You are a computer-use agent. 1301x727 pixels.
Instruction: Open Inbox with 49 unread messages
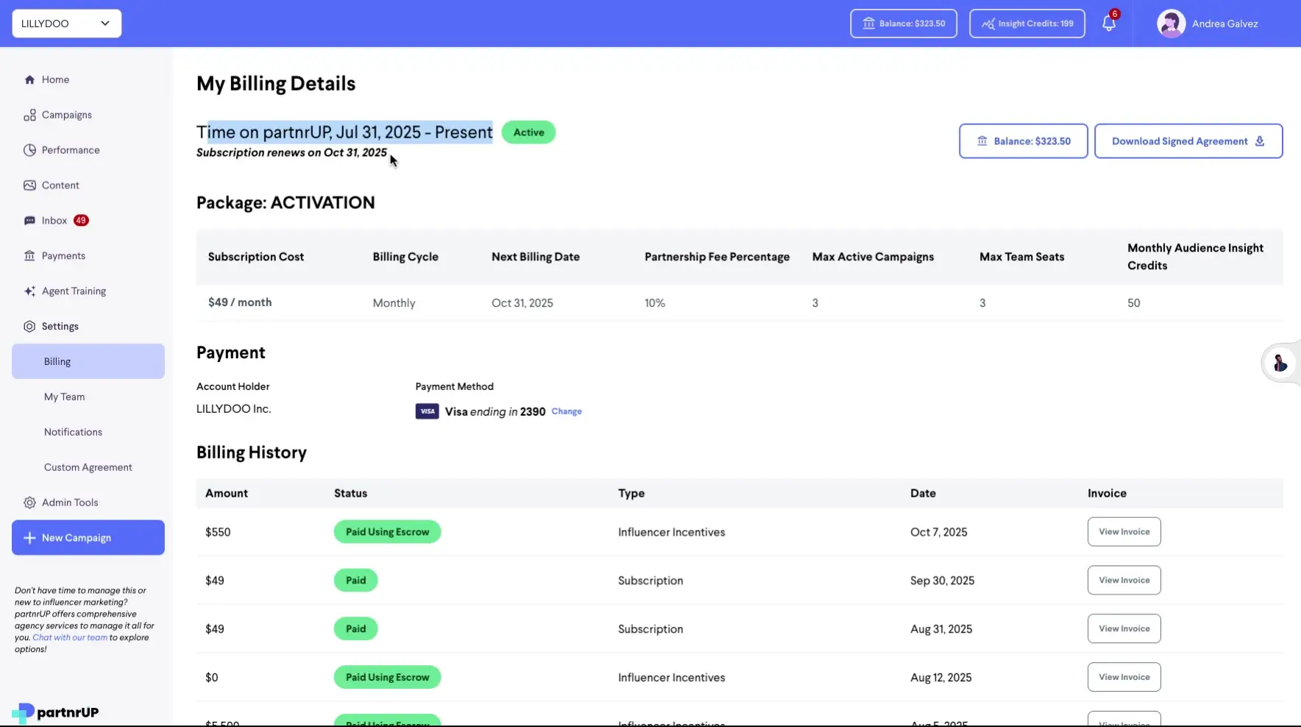pyautogui.click(x=53, y=220)
